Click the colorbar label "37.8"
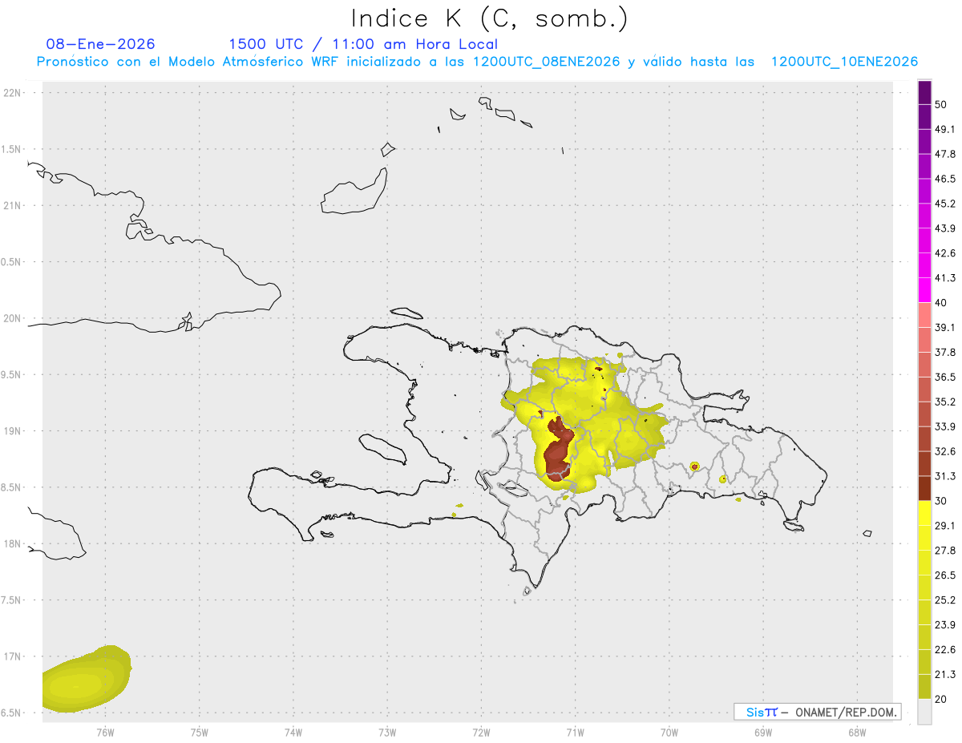Viewport: 962px width, 743px height. [945, 353]
